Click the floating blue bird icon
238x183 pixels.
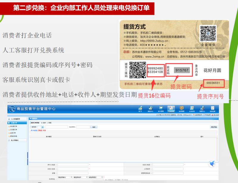coord(212,164)
